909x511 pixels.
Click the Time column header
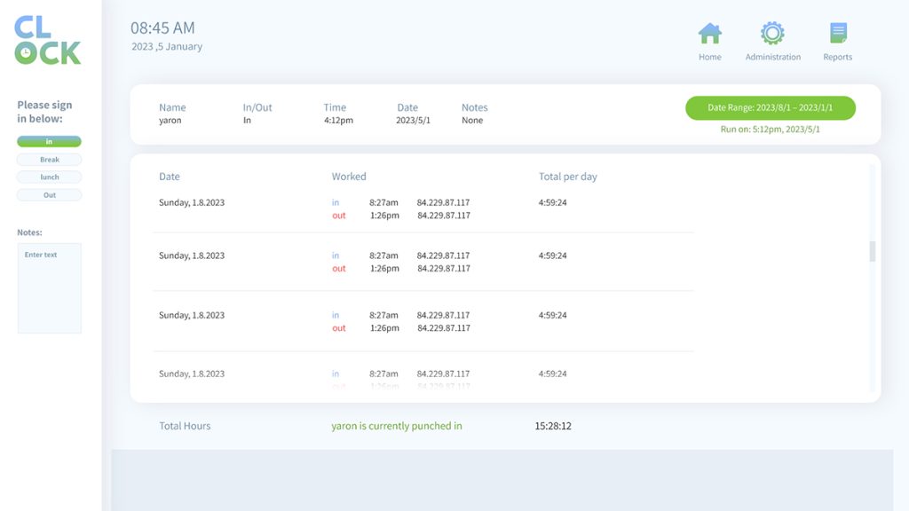(x=335, y=107)
